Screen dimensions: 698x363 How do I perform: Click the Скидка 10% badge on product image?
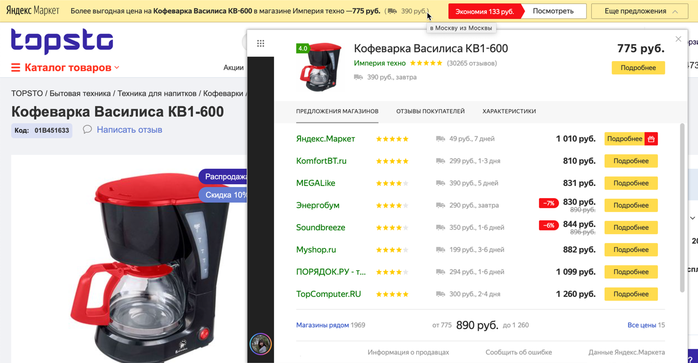pyautogui.click(x=223, y=195)
